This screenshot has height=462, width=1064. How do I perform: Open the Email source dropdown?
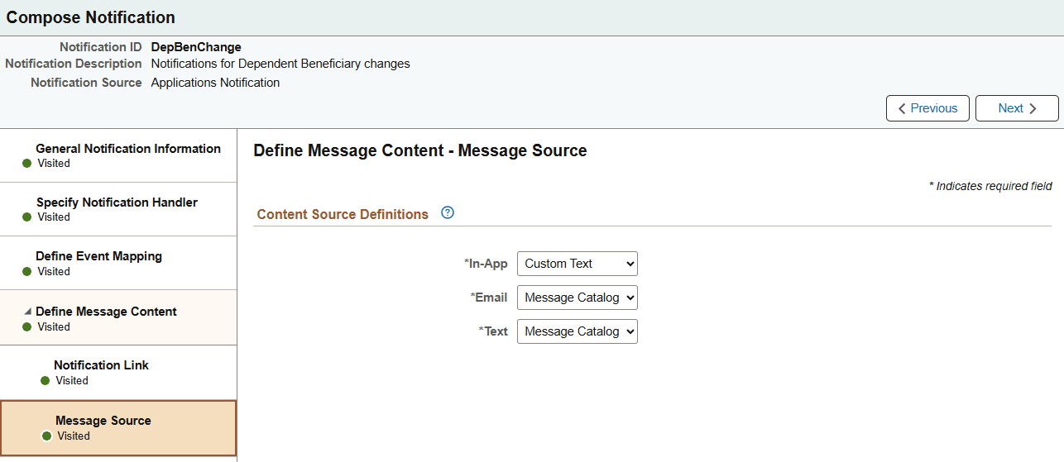[577, 298]
